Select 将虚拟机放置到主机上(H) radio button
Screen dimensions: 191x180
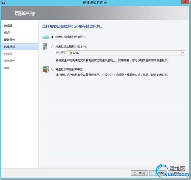coord(53,47)
